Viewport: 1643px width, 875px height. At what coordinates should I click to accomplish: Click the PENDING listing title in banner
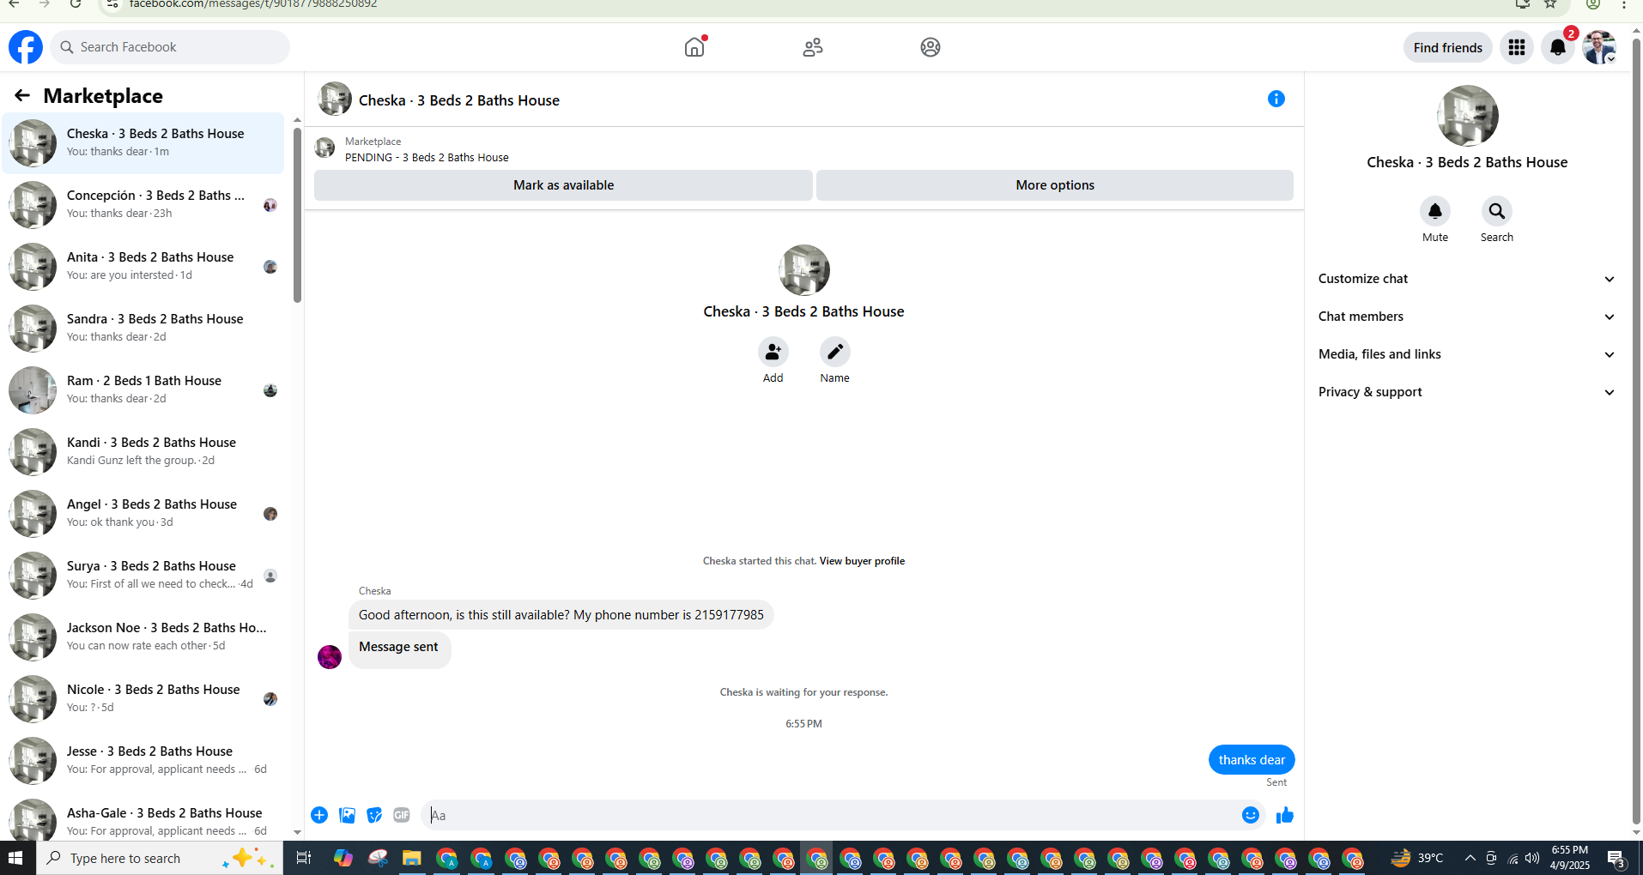point(427,158)
